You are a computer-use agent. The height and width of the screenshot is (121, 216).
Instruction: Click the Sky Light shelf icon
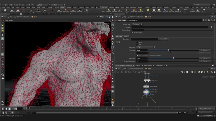point(154,10)
